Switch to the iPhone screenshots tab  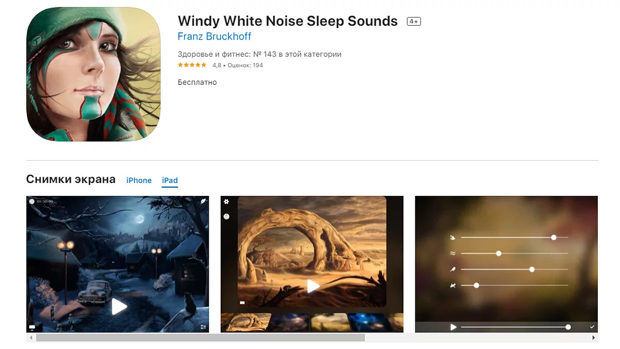click(139, 180)
